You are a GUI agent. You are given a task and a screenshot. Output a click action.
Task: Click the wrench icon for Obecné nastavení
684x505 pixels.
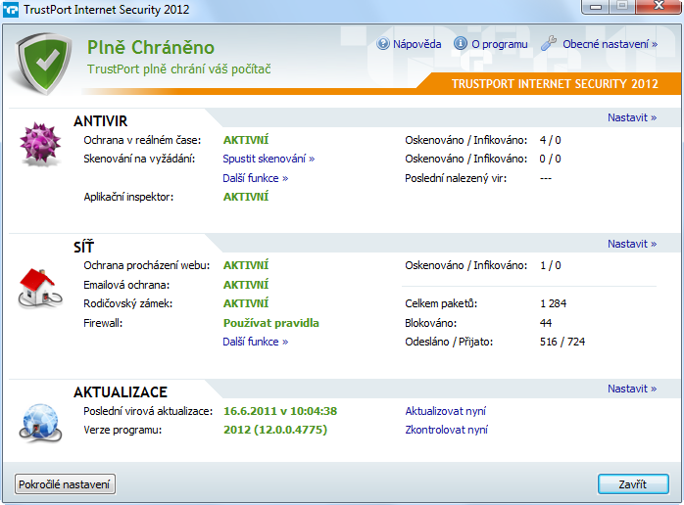[549, 43]
